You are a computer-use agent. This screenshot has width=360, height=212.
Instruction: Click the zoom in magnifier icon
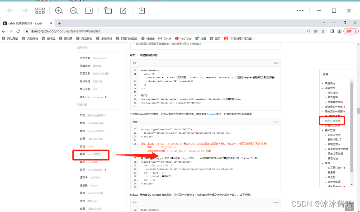[59, 10]
